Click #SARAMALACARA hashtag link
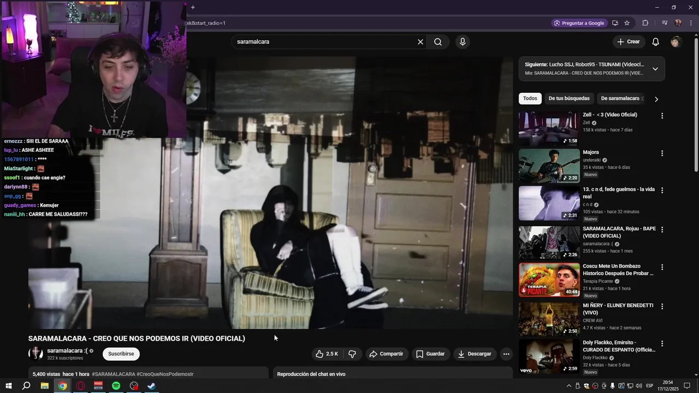 113,374
